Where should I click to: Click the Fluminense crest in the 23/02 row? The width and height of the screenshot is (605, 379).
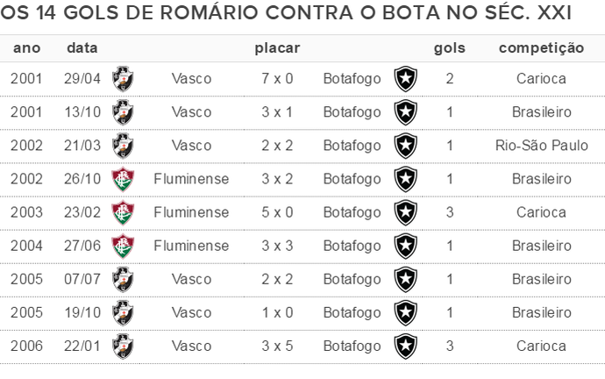coord(123,212)
